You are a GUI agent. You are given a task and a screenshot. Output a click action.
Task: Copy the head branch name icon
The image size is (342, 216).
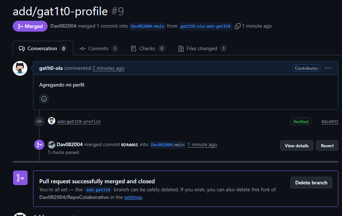[x=238, y=26]
